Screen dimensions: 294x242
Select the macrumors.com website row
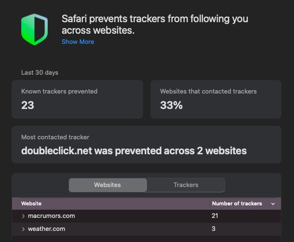pyautogui.click(x=147, y=216)
